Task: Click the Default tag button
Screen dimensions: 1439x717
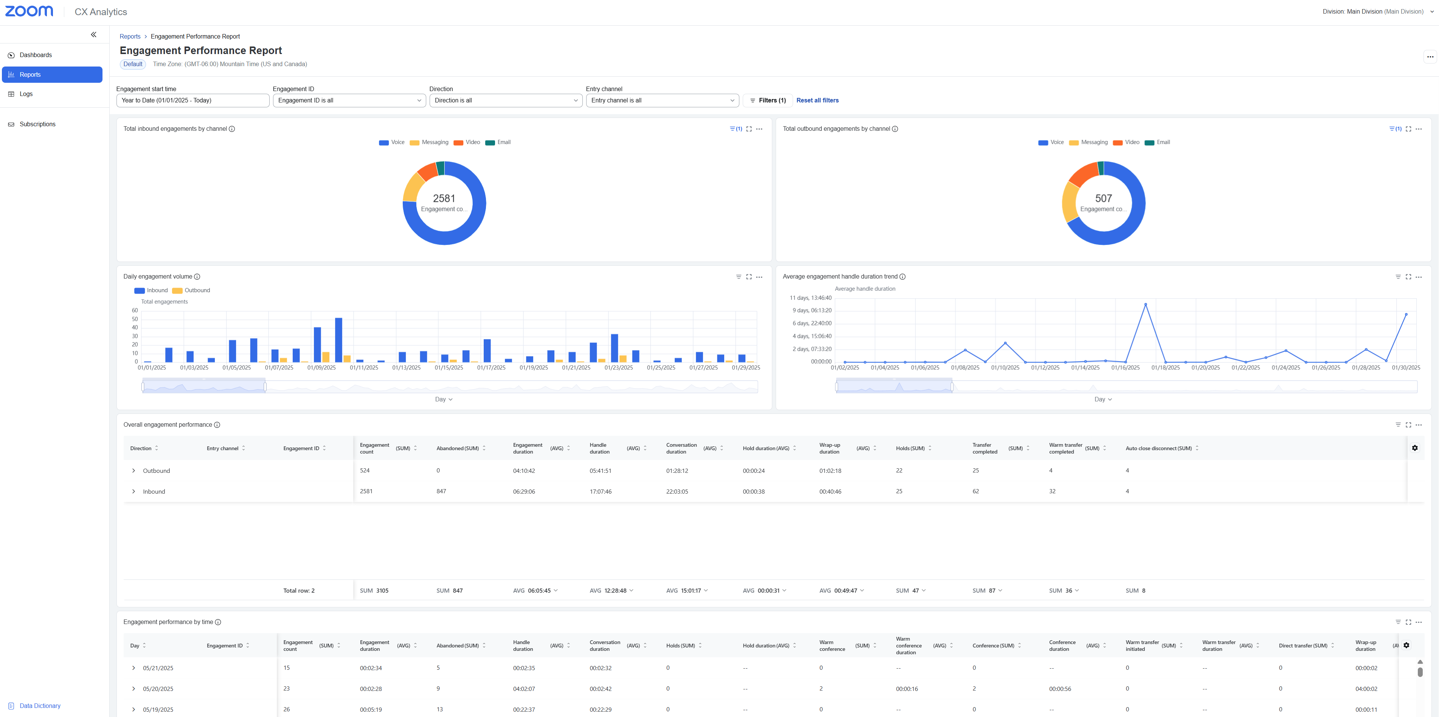Action: tap(133, 64)
